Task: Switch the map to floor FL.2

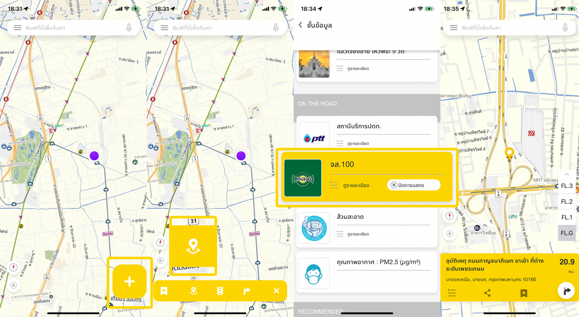Action: [x=567, y=201]
